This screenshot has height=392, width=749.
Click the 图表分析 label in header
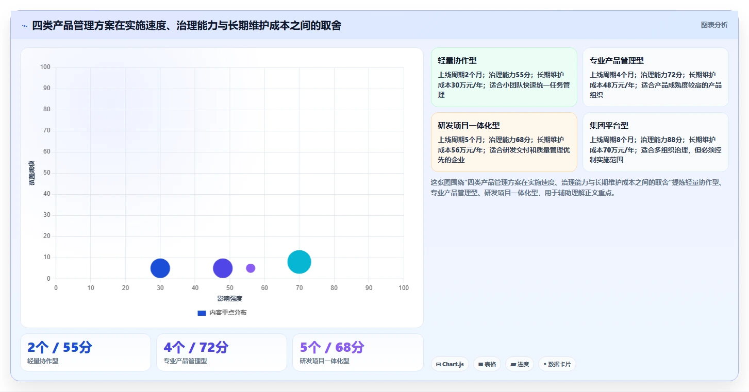pyautogui.click(x=714, y=25)
